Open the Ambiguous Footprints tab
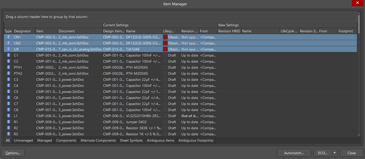 click(196, 140)
